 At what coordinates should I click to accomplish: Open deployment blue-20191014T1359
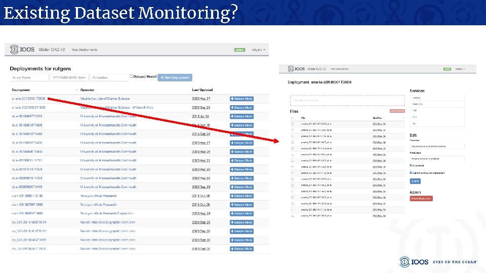coord(27,169)
